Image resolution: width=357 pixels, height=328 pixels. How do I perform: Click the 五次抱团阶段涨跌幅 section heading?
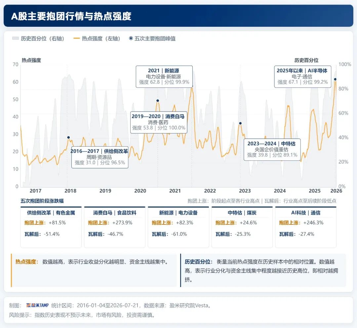pos(42,201)
